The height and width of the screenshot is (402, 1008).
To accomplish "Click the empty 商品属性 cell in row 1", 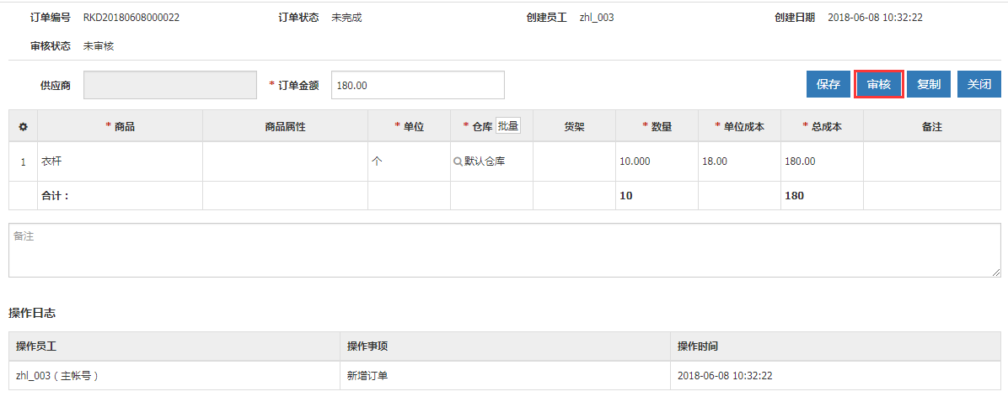I will pos(285,161).
